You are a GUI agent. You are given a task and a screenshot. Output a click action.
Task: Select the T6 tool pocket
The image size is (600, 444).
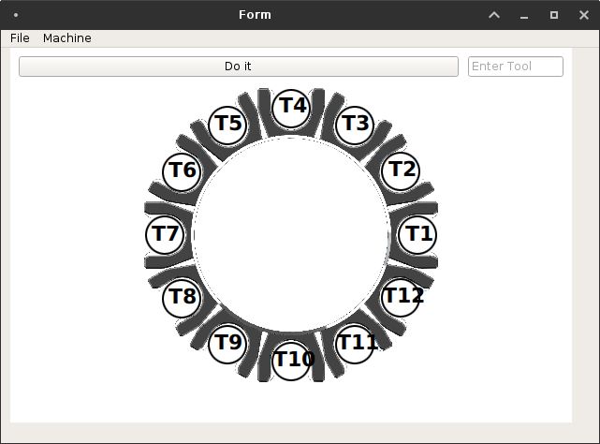(182, 171)
